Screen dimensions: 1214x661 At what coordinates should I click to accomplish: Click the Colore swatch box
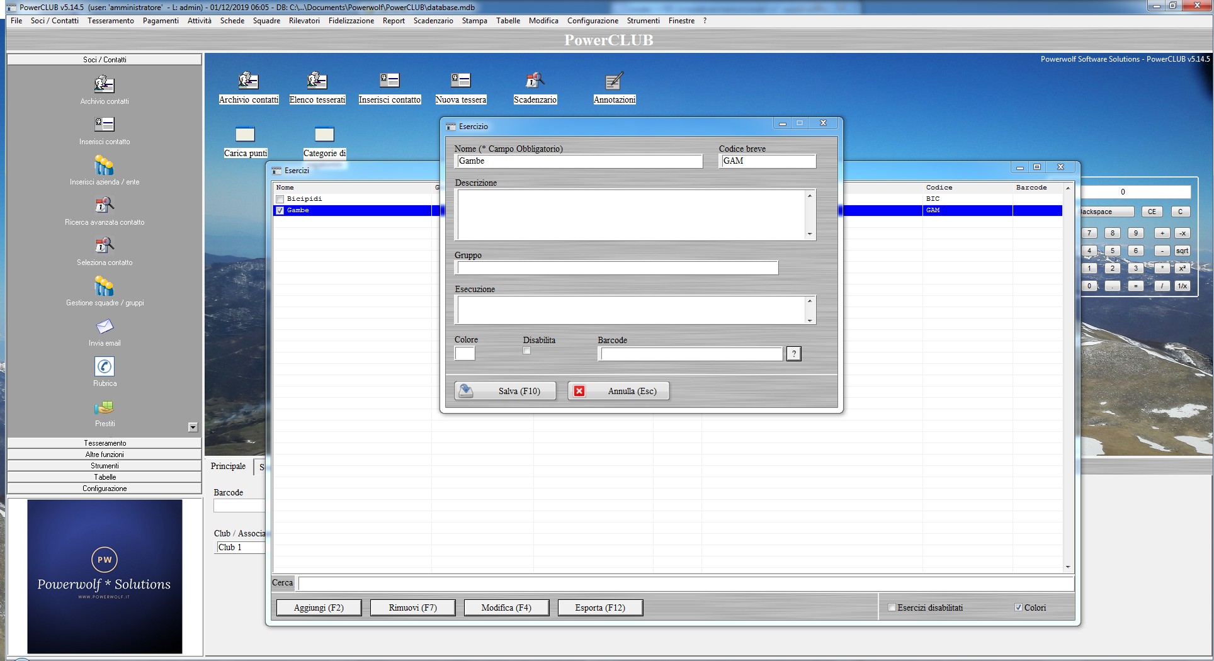465,353
